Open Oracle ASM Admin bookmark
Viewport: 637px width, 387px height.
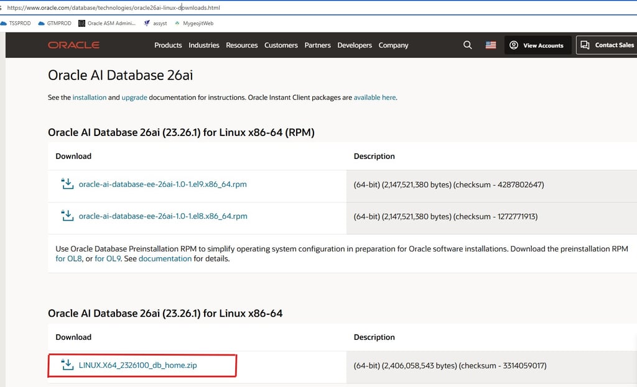click(107, 24)
